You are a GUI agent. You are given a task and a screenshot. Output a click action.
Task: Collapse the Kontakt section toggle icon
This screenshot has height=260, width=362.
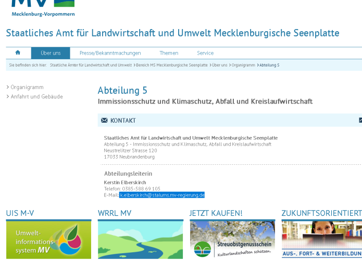(x=360, y=120)
